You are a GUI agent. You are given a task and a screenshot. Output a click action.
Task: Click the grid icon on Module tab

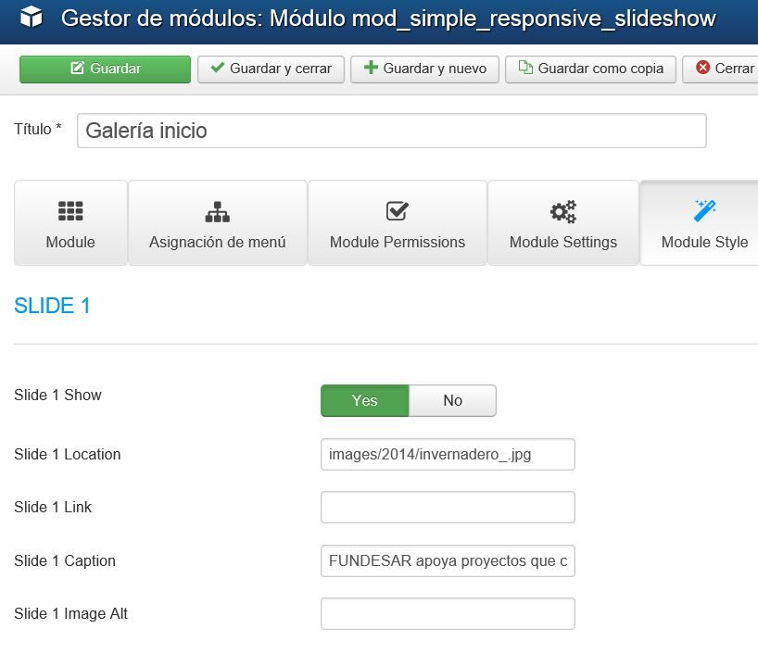(x=70, y=211)
